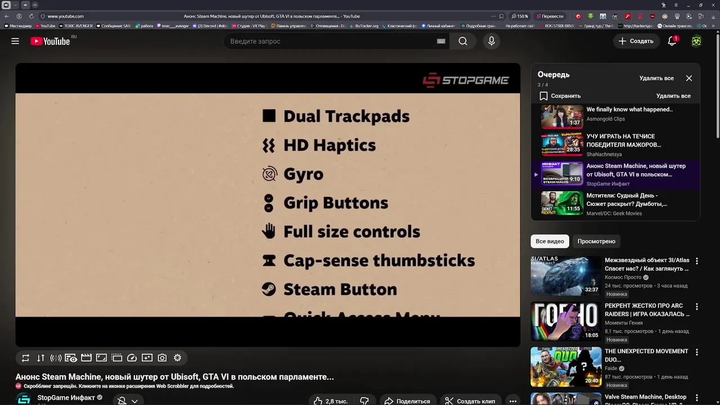Open the account avatar menu

pyautogui.click(x=696, y=41)
